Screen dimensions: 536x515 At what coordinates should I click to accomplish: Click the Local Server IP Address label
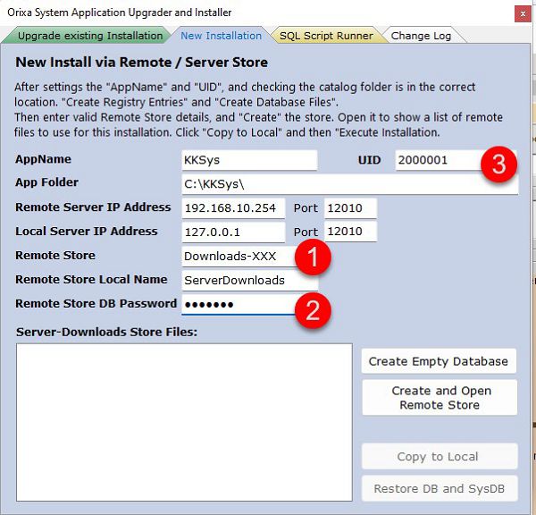pyautogui.click(x=86, y=231)
